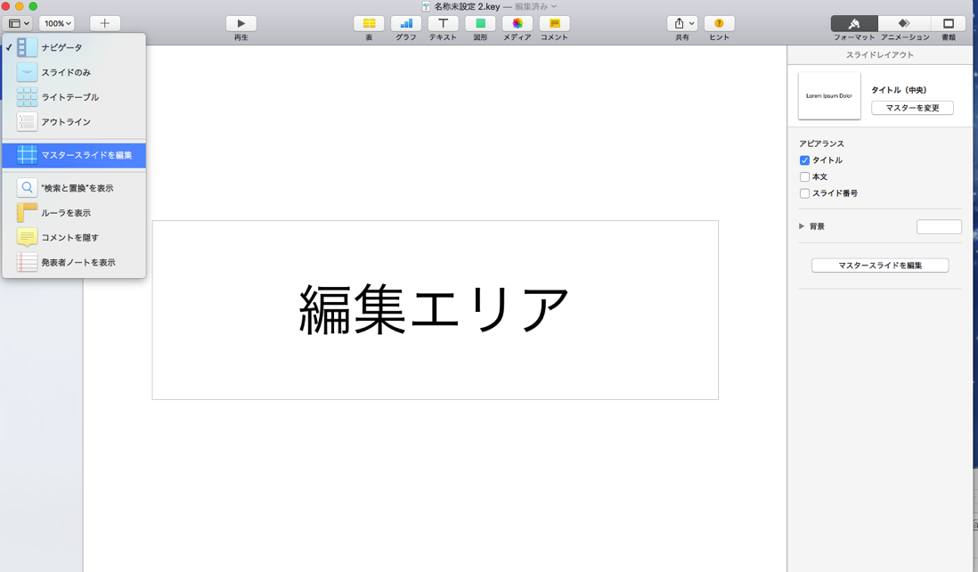Select the 編集エリア title text box
This screenshot has height=572, width=978.
[x=435, y=310]
